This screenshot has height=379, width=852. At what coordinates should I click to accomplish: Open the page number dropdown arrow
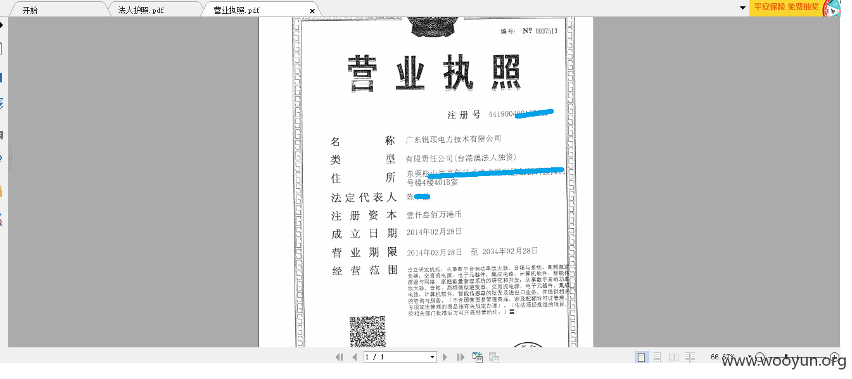(433, 357)
